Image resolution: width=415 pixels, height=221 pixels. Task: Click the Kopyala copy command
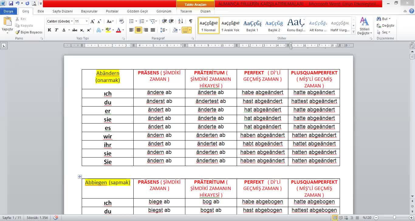(x=24, y=25)
